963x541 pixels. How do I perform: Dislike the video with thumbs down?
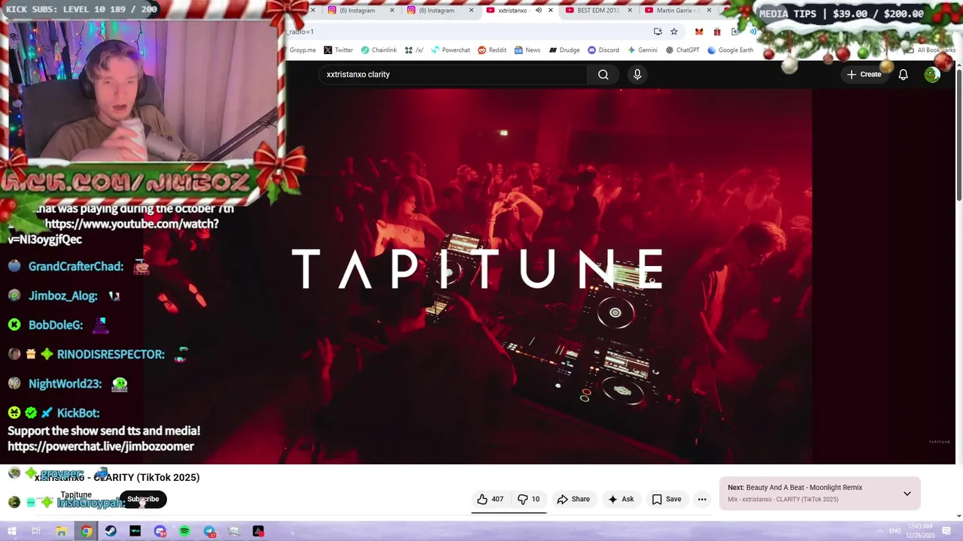click(x=529, y=499)
